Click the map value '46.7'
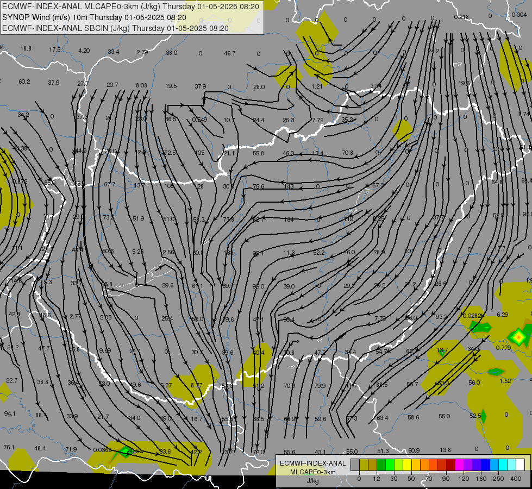The width and height of the screenshot is (532, 489). click(x=230, y=53)
